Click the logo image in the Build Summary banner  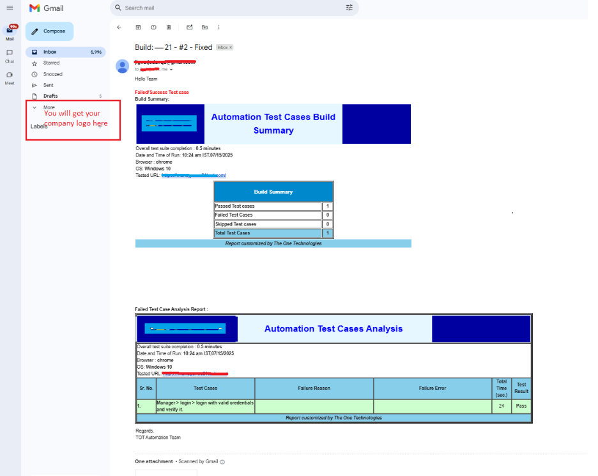click(169, 123)
